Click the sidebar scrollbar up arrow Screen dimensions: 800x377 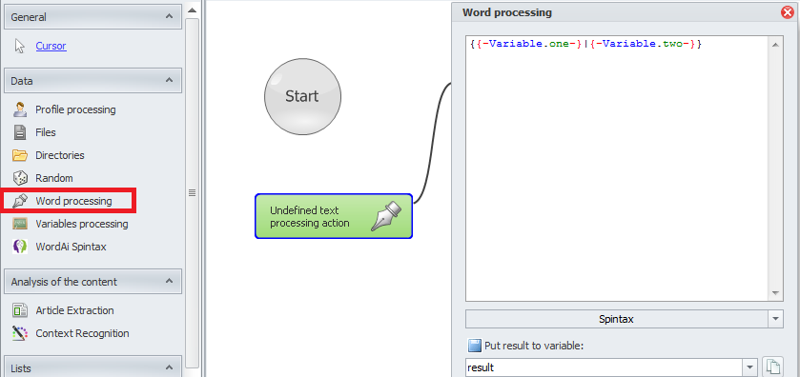pyautogui.click(x=192, y=10)
